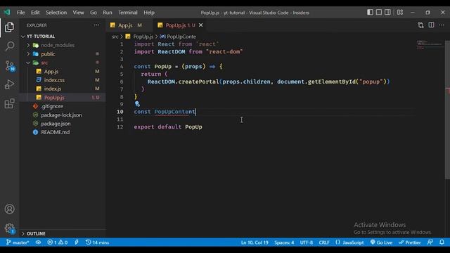Click the 14 mins time tracker status
This screenshot has width=450, height=253.
click(x=97, y=242)
